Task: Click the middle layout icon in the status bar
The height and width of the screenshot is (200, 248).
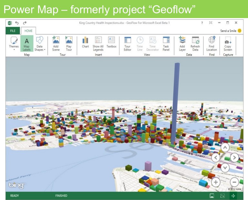Action: pyautogui.click(x=223, y=196)
